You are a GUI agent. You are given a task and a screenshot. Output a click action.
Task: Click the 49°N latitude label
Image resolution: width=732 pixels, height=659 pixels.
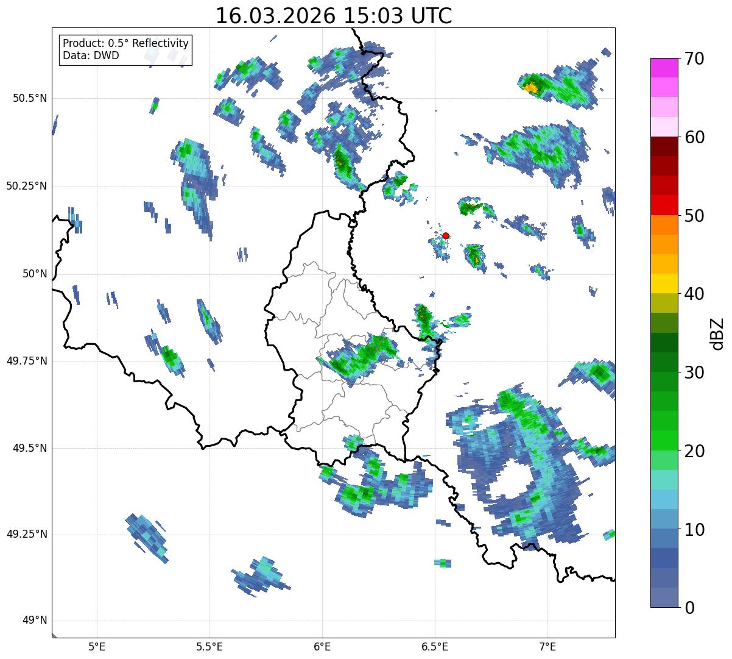coord(35,620)
